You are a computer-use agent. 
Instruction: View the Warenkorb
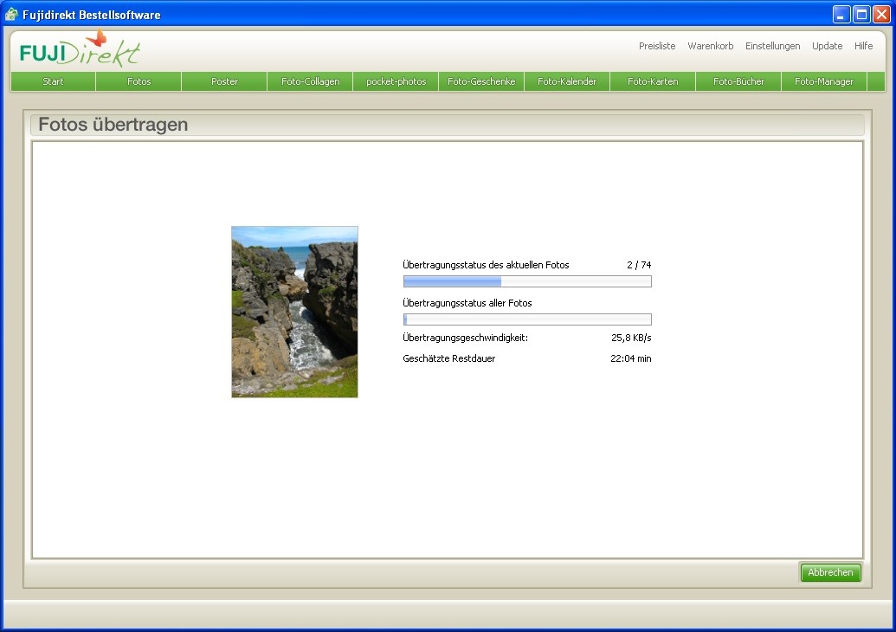(x=710, y=46)
